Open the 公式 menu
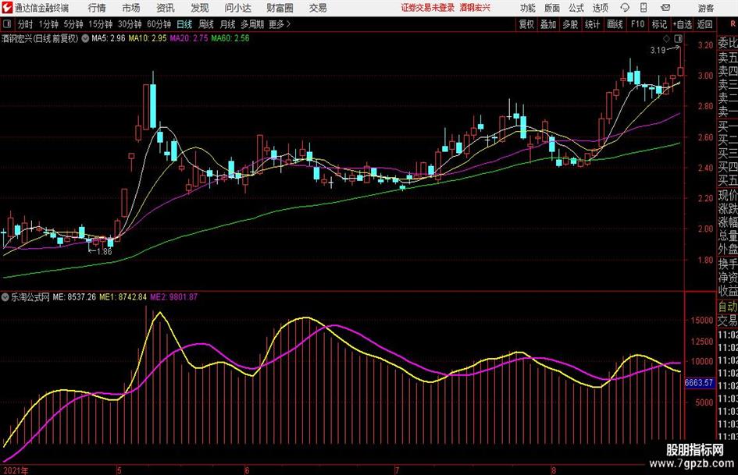Viewport: 738px width, 475px height. (x=576, y=8)
